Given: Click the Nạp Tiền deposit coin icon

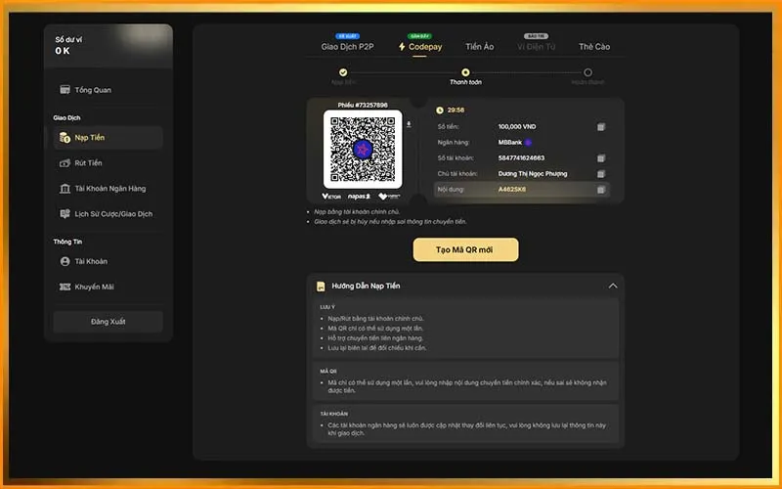Looking at the screenshot, I should (65, 138).
